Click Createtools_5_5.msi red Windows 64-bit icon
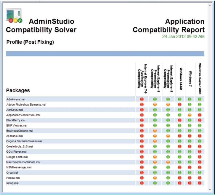This screenshot has height=195, width=215. coord(180,146)
